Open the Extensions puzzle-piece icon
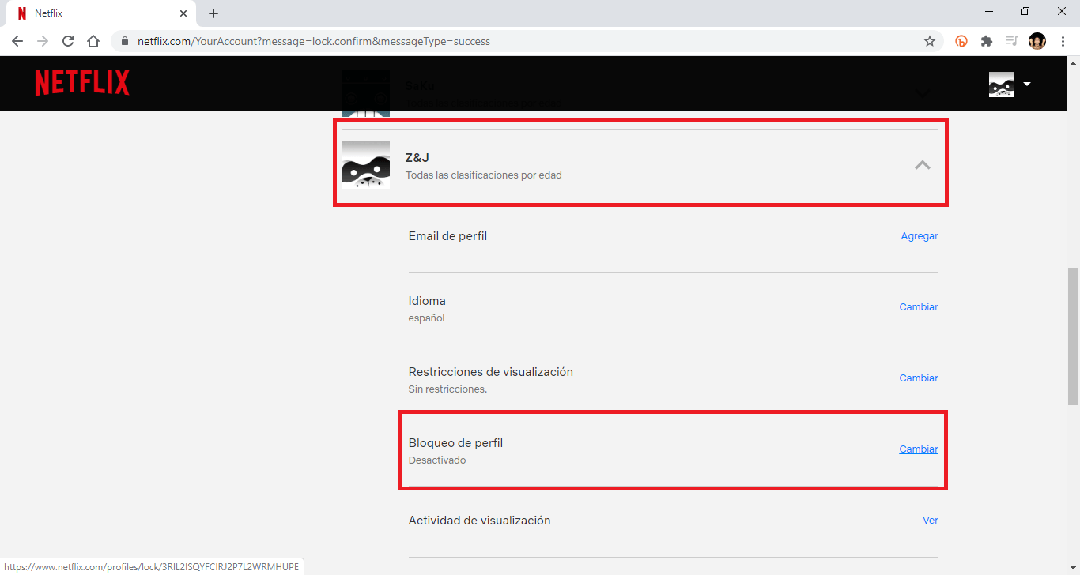The width and height of the screenshot is (1080, 575). click(x=987, y=41)
